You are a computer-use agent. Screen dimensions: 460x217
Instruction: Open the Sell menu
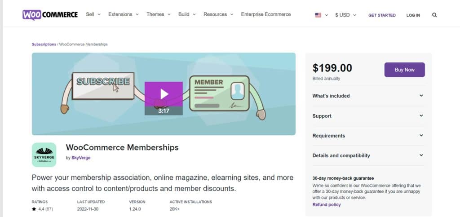click(x=93, y=14)
